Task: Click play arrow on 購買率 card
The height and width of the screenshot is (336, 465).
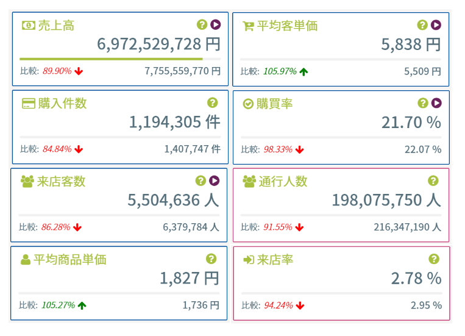Action: (436, 103)
